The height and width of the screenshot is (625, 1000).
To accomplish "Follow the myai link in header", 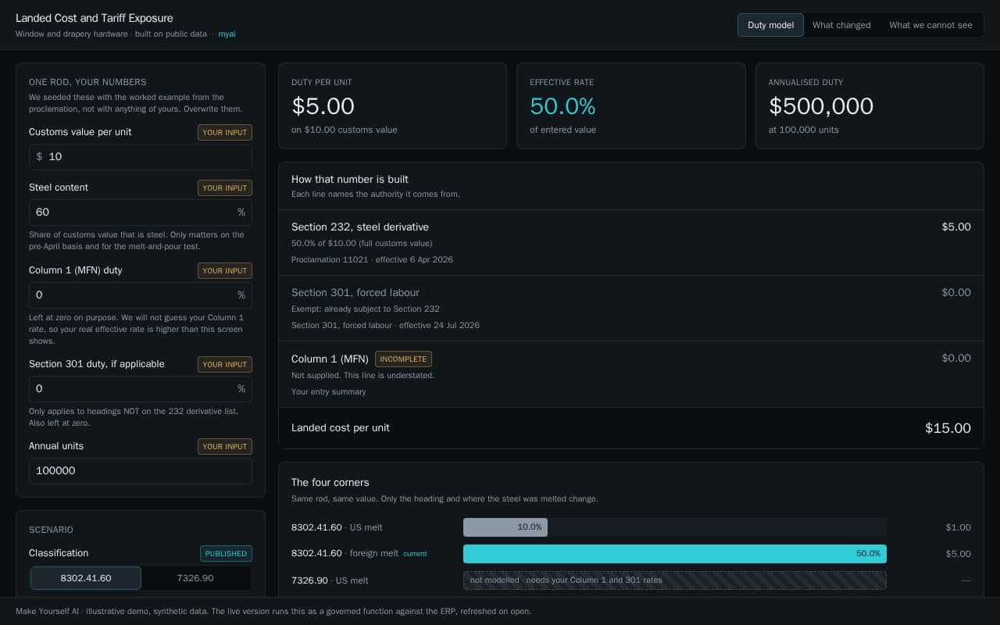I will [227, 34].
